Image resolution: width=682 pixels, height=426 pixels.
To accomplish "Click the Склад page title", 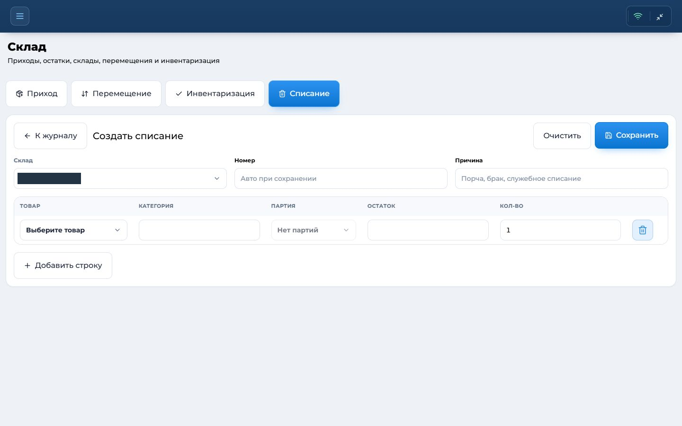I will 27,47.
